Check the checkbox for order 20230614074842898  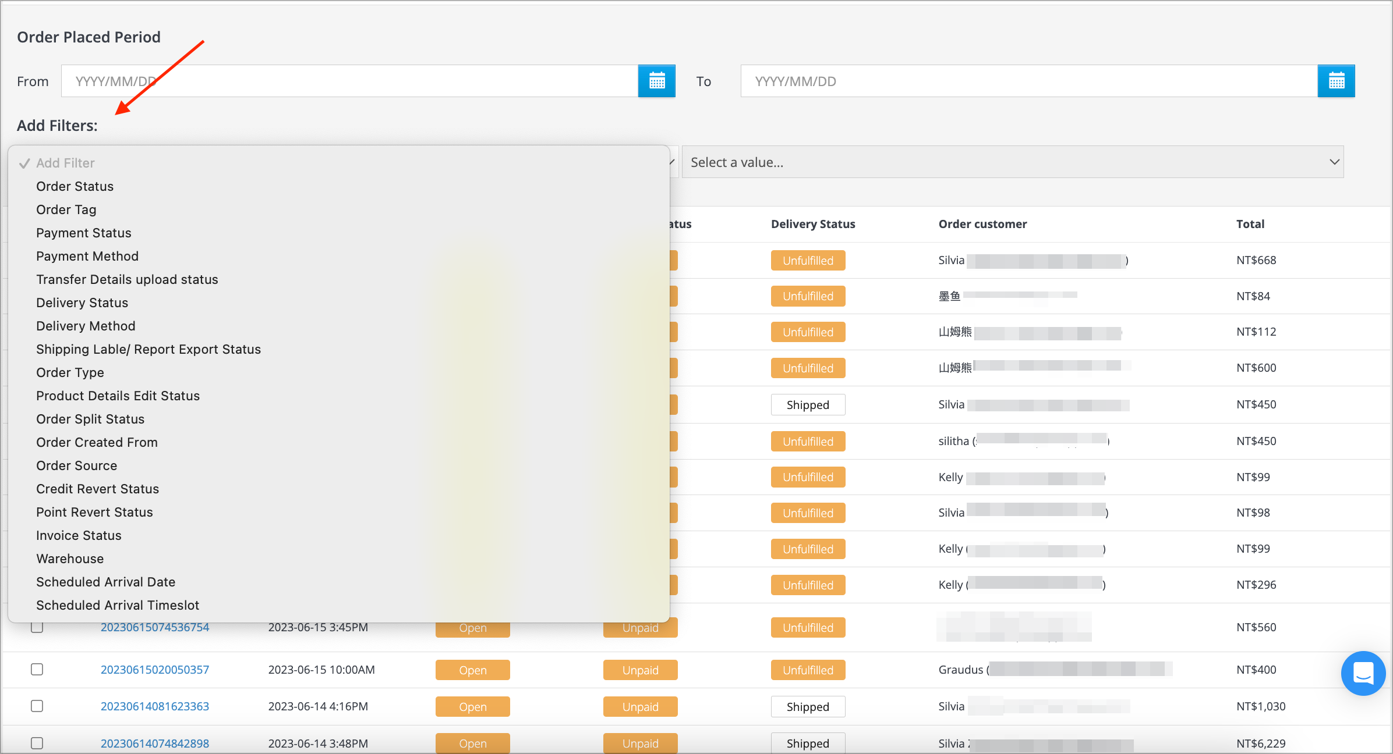(37, 743)
